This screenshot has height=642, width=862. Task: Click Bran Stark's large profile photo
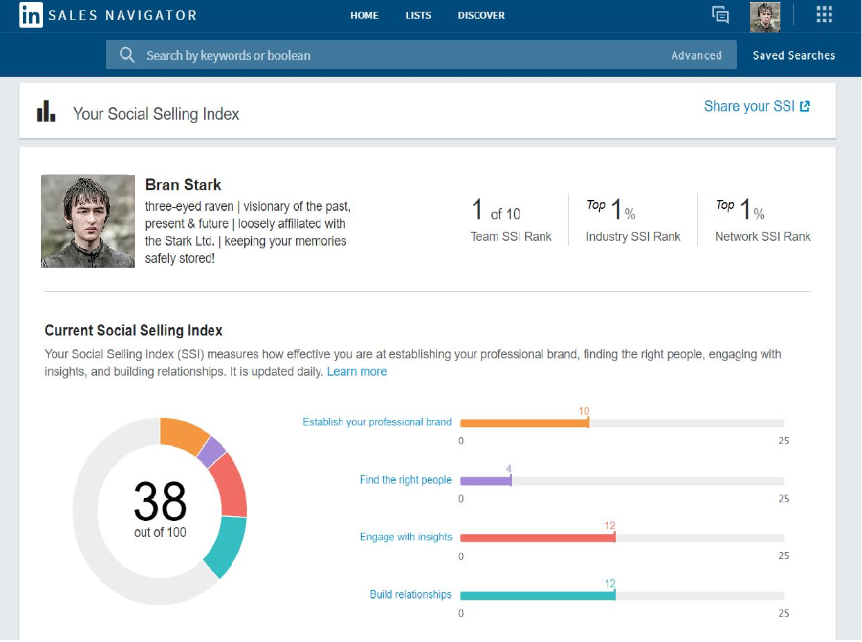pos(88,221)
